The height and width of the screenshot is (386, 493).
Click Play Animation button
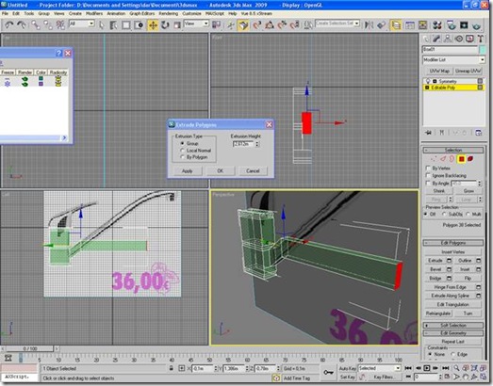point(427,368)
